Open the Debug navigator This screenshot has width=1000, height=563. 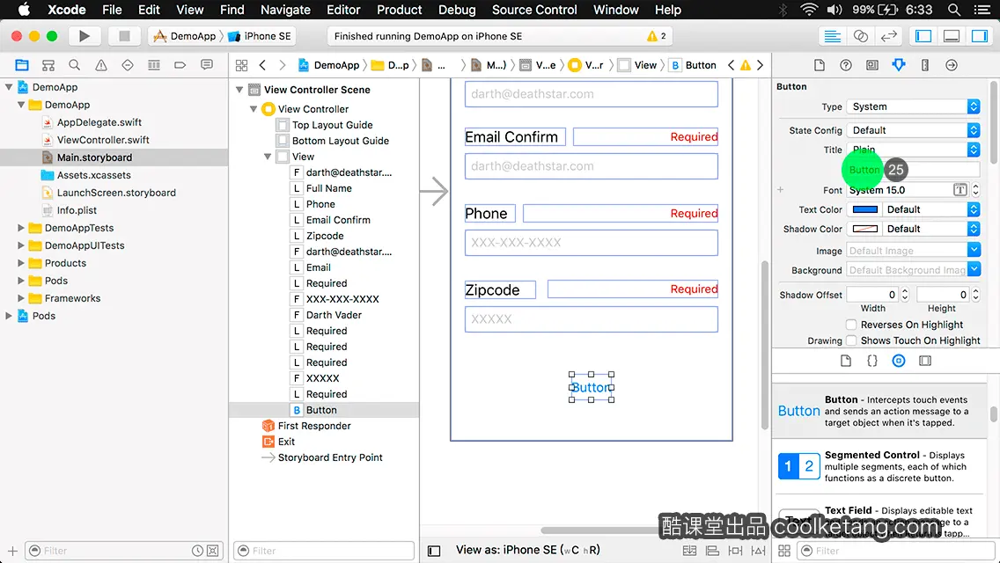154,65
